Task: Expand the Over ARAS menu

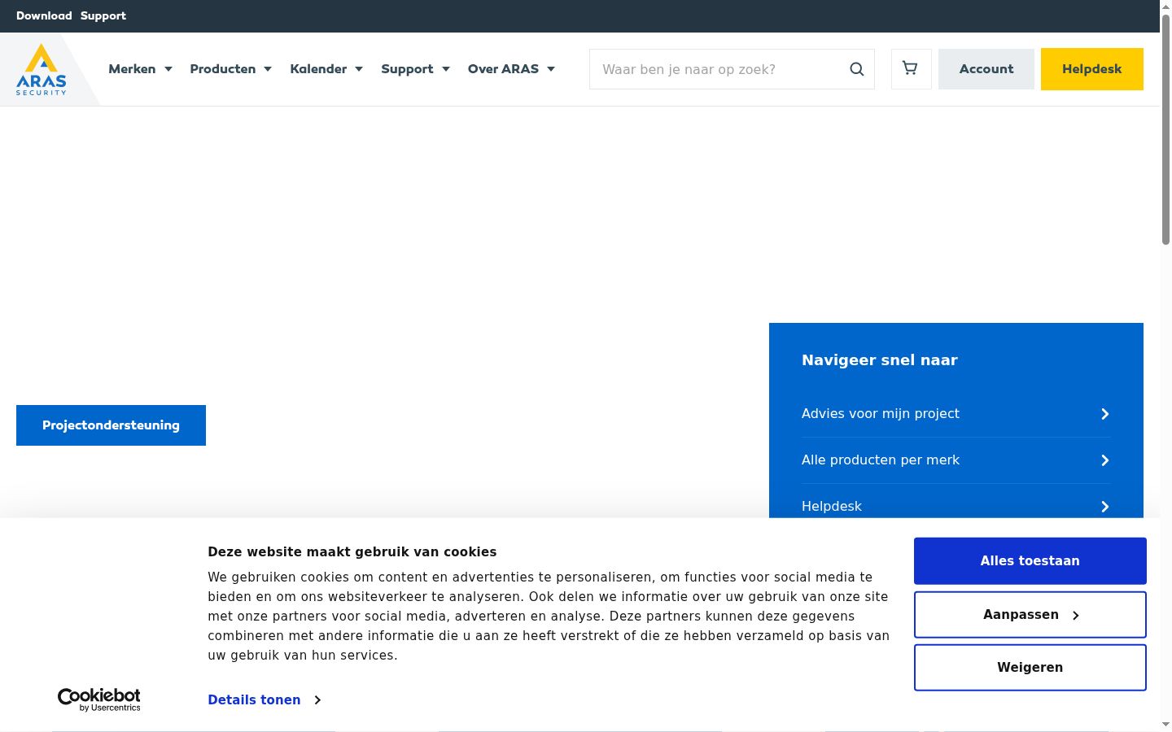Action: tap(511, 69)
